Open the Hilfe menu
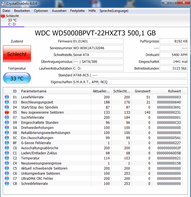This screenshot has width=191, height=197. click(x=92, y=11)
